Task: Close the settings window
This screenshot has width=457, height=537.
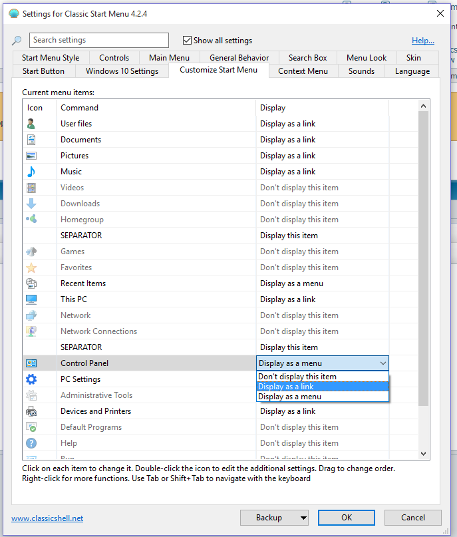Action: [440, 13]
